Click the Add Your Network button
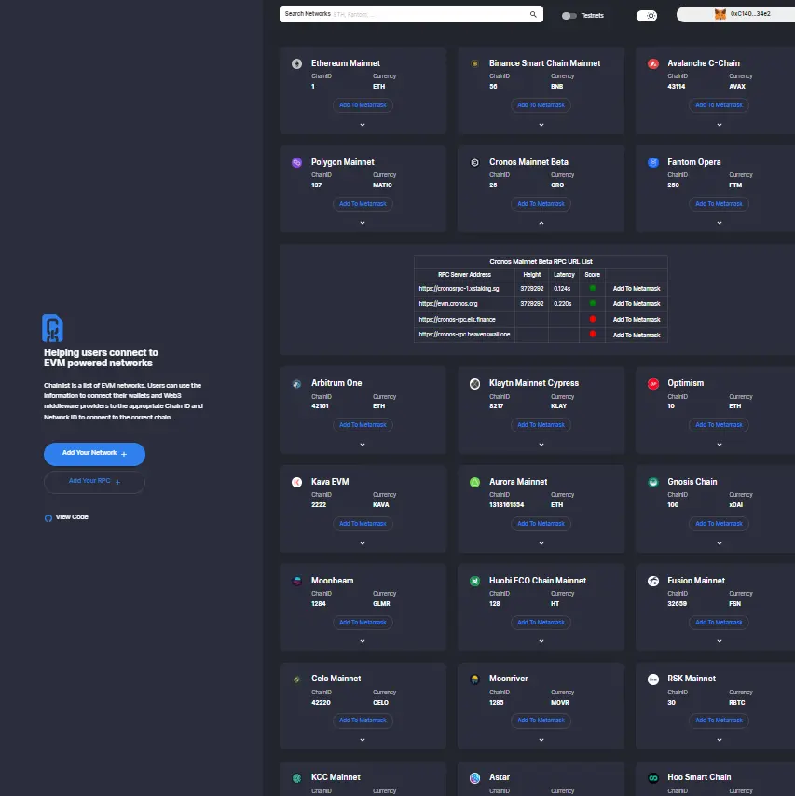Screen dimensions: 795x796 pyautogui.click(x=94, y=454)
